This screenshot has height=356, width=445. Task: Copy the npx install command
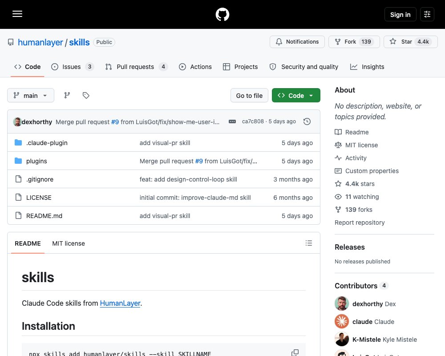295,352
